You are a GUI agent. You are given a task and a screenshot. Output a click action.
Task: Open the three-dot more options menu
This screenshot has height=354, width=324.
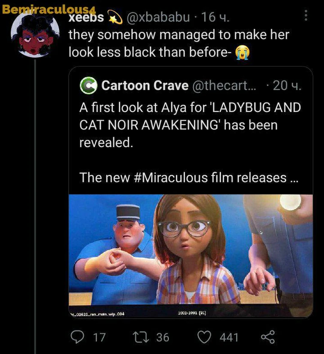(x=306, y=16)
